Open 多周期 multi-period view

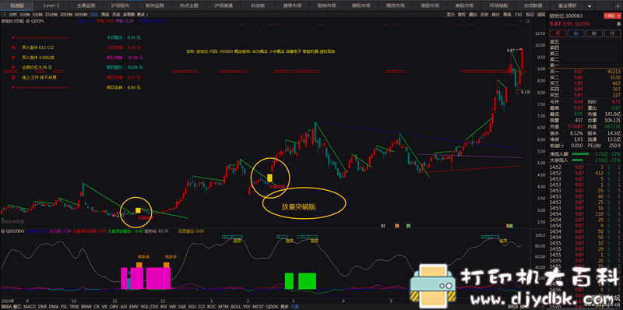(128, 14)
